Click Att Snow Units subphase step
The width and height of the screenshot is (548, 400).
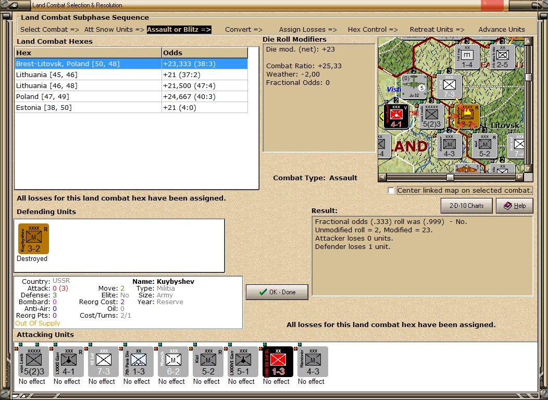tap(114, 30)
